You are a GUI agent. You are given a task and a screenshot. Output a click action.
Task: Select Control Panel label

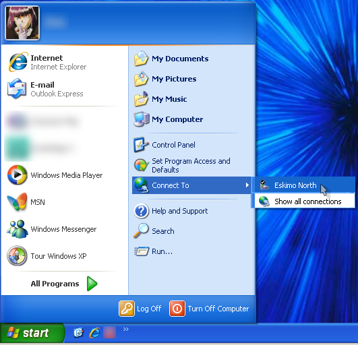[x=173, y=145]
